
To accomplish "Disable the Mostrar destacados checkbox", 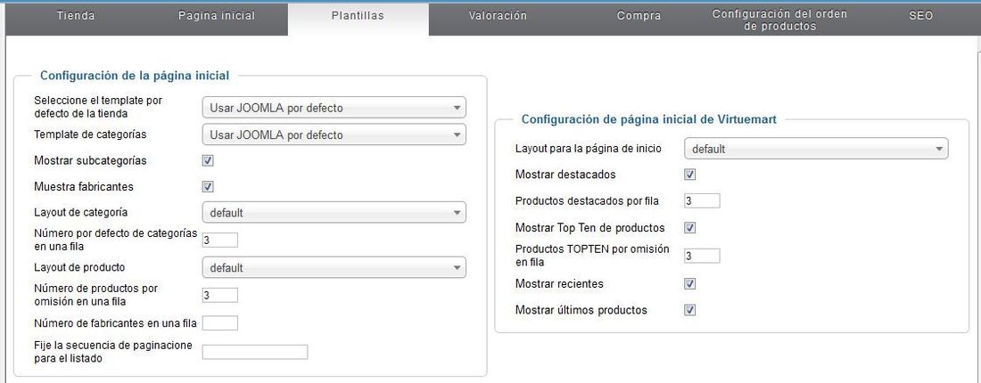I will coord(690,175).
